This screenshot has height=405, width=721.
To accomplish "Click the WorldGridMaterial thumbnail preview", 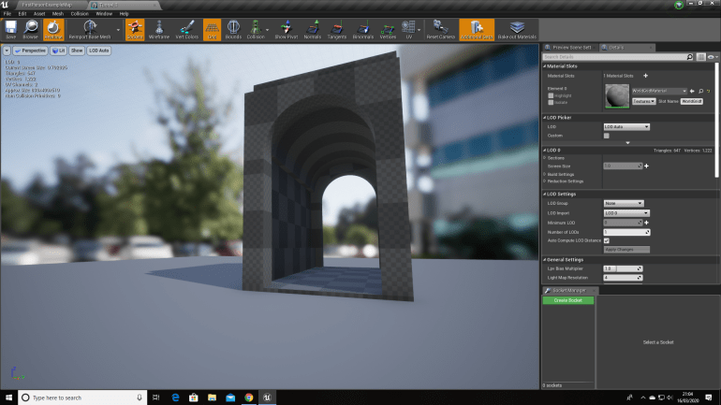I will pyautogui.click(x=617, y=95).
